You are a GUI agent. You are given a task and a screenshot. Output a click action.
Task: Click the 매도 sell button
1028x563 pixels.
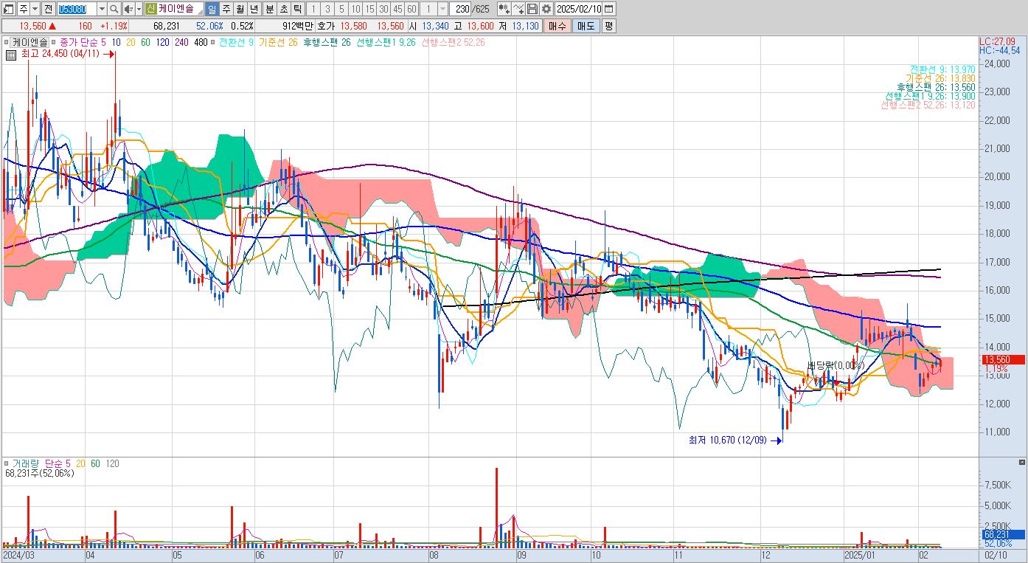point(586,26)
